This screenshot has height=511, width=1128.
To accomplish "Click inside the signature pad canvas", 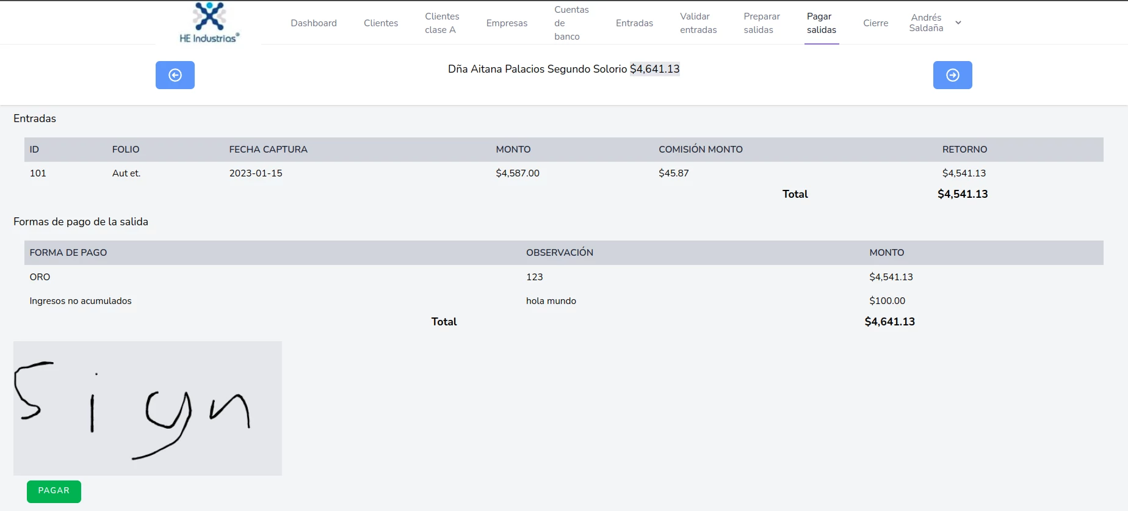I will (148, 408).
